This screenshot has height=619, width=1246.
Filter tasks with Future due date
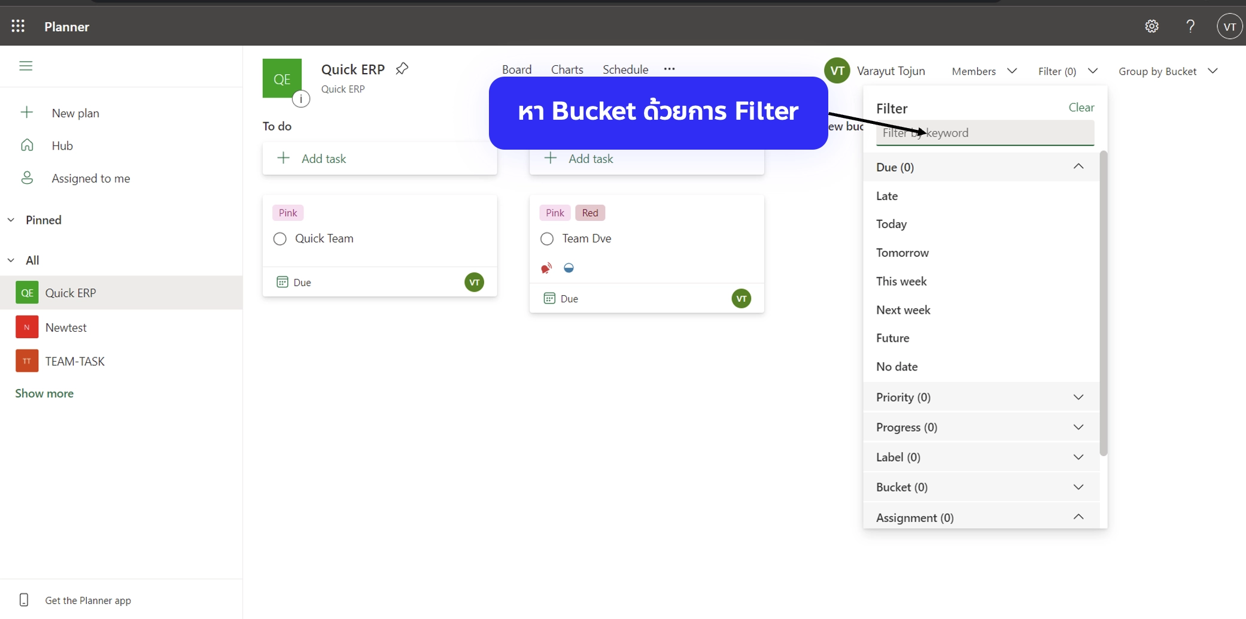pos(892,338)
